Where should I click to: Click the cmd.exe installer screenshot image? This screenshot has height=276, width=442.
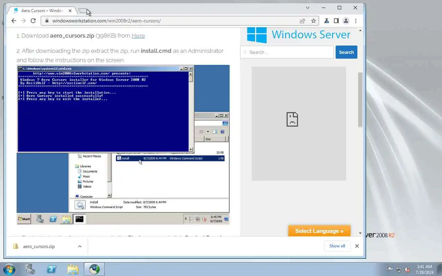(123, 145)
